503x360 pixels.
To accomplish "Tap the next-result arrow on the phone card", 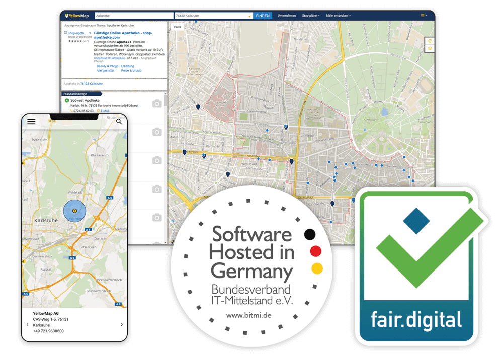I will [122, 324].
